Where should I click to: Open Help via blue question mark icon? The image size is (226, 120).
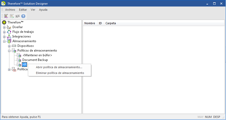[23, 16]
